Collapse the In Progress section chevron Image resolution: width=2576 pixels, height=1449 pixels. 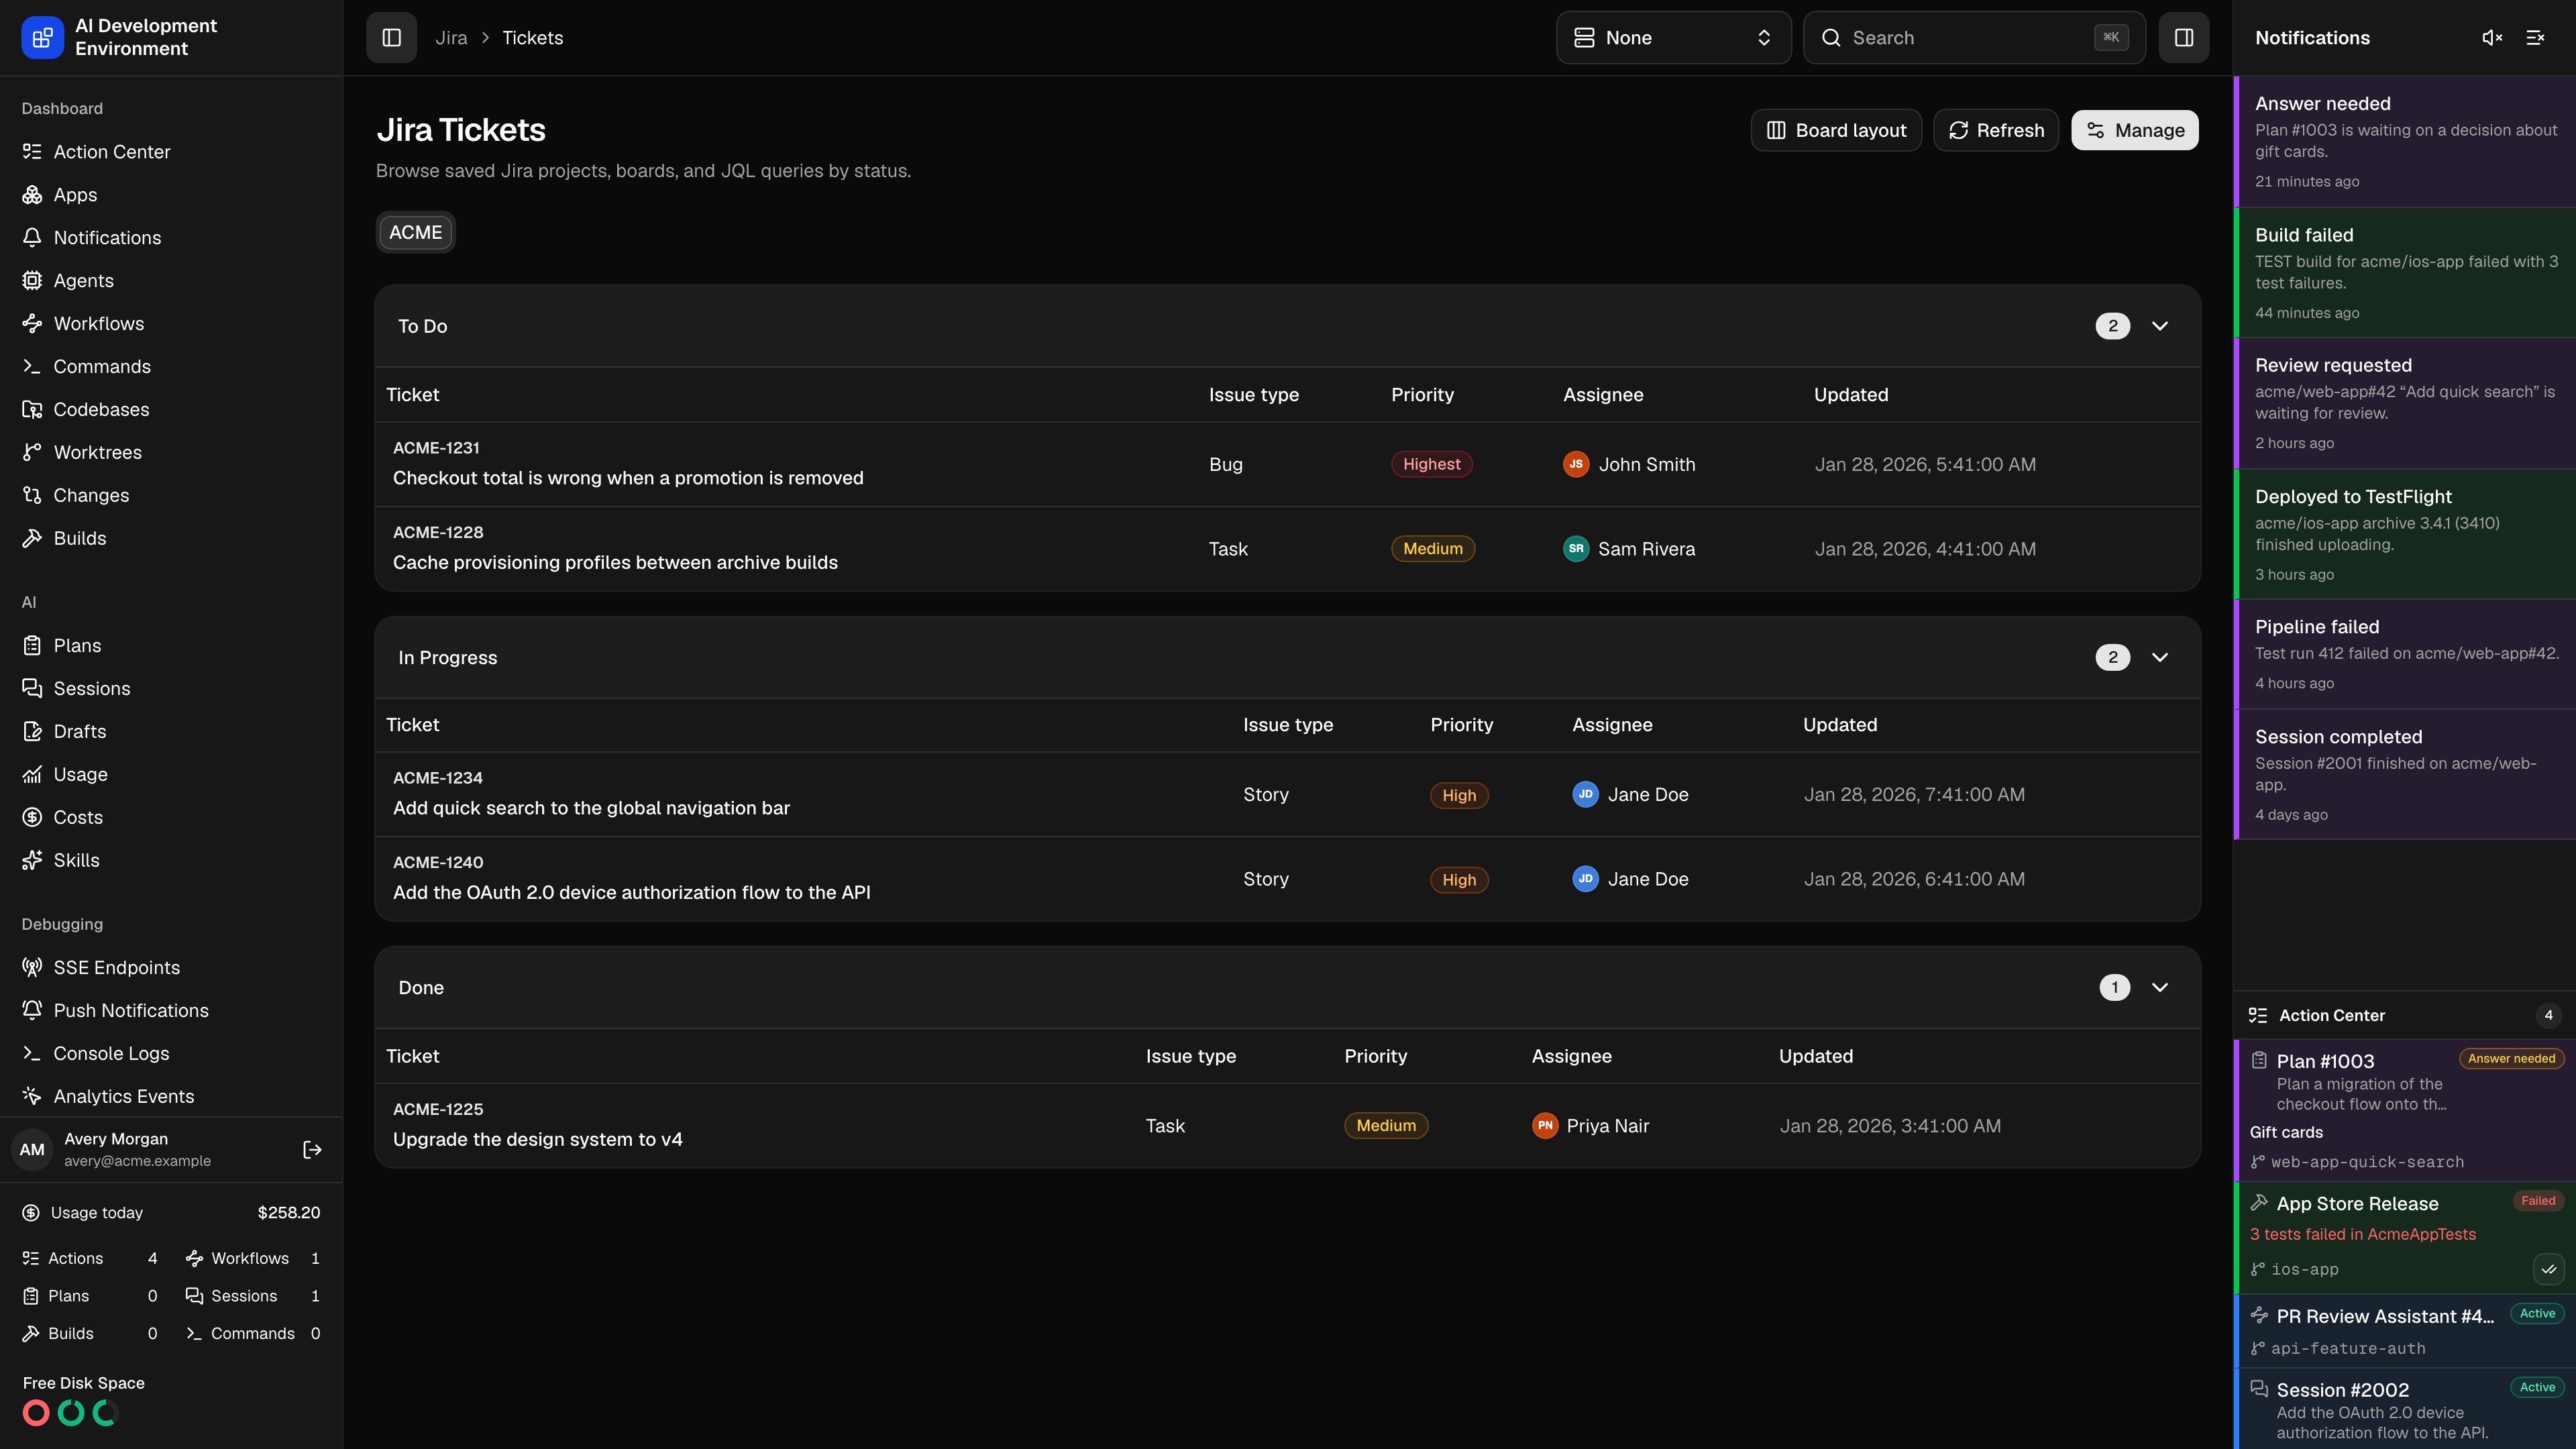tap(2160, 657)
